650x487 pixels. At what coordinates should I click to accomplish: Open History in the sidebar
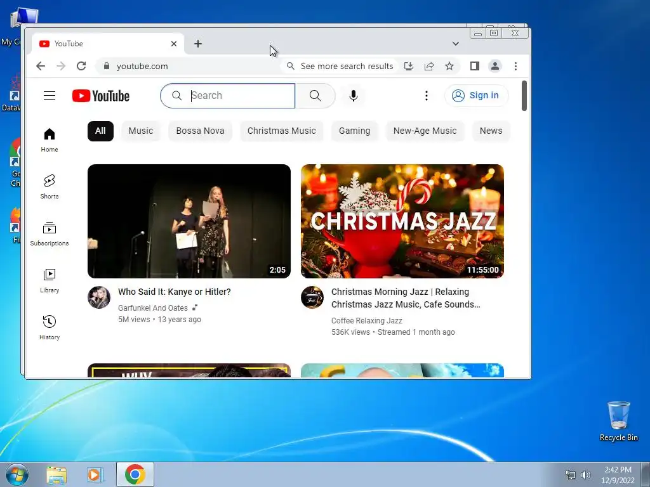50,328
